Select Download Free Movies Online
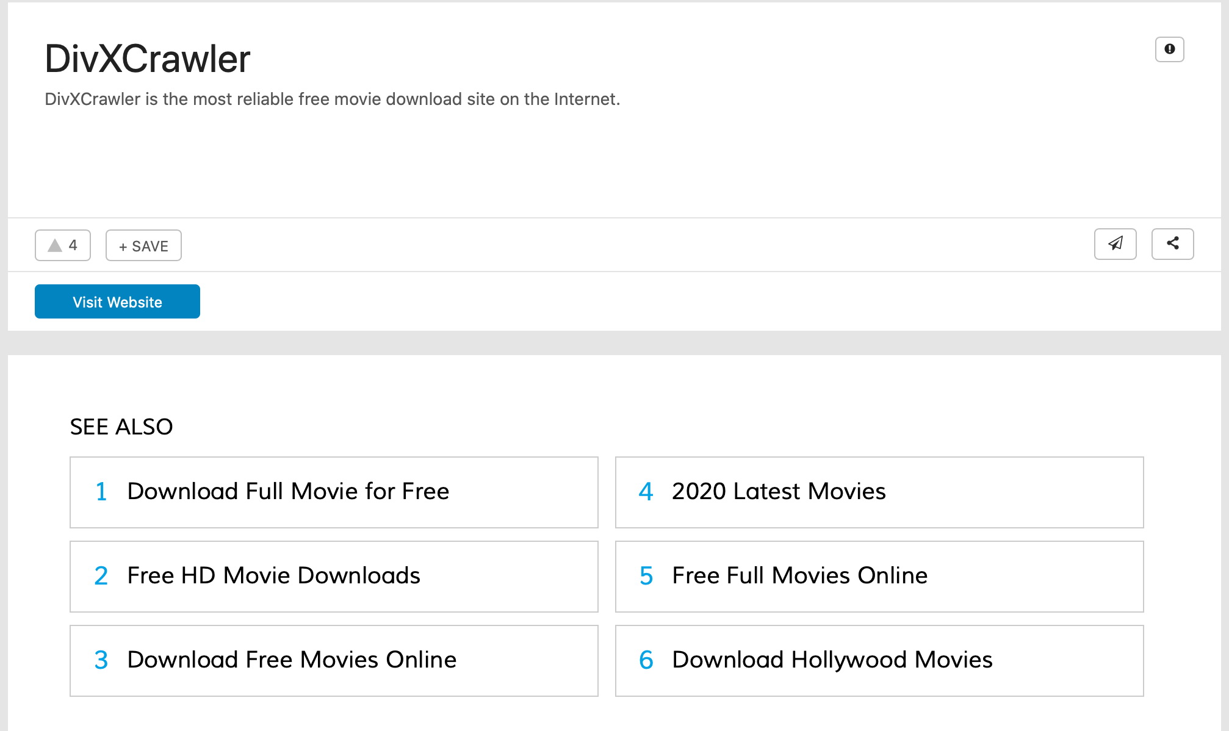The image size is (1229, 731). point(292,660)
